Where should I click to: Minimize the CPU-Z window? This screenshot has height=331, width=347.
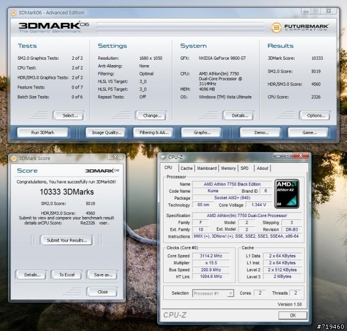(278, 156)
